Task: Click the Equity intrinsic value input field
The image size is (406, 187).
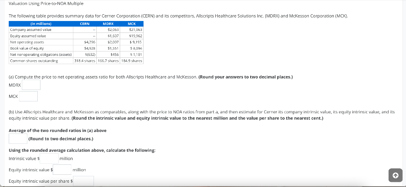Action: pos(62,170)
